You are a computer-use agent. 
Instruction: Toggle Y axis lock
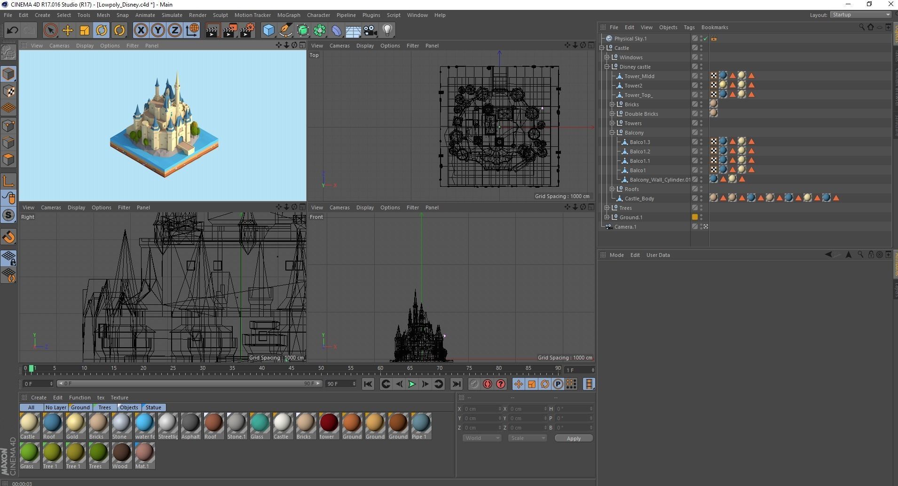(158, 31)
